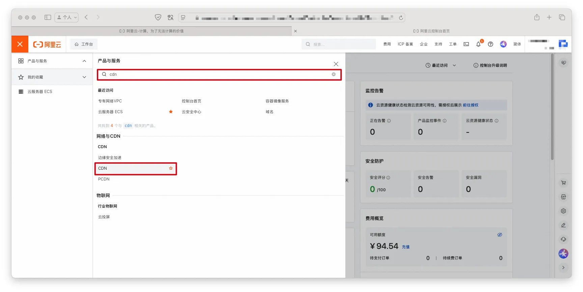The width and height of the screenshot is (583, 292).
Task: Open the 最近访问 dropdown
Action: pyautogui.click(x=441, y=65)
